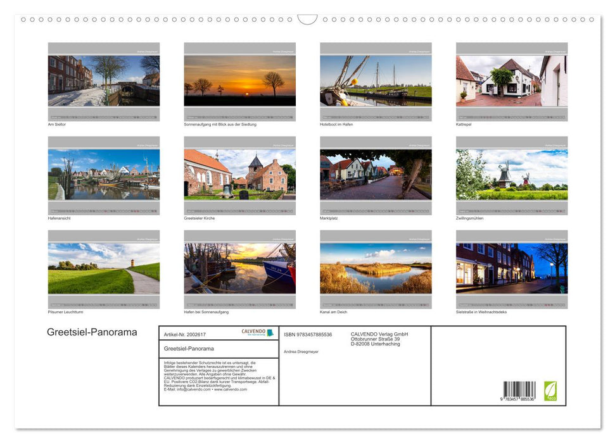
Task: Click the blue square beside the CALVENDO logo
Action: tap(269, 332)
